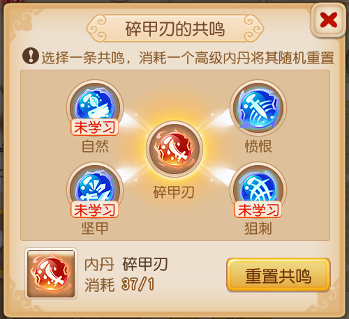Select the 自然 resonance orb icon
349x319 pixels.
[95, 105]
